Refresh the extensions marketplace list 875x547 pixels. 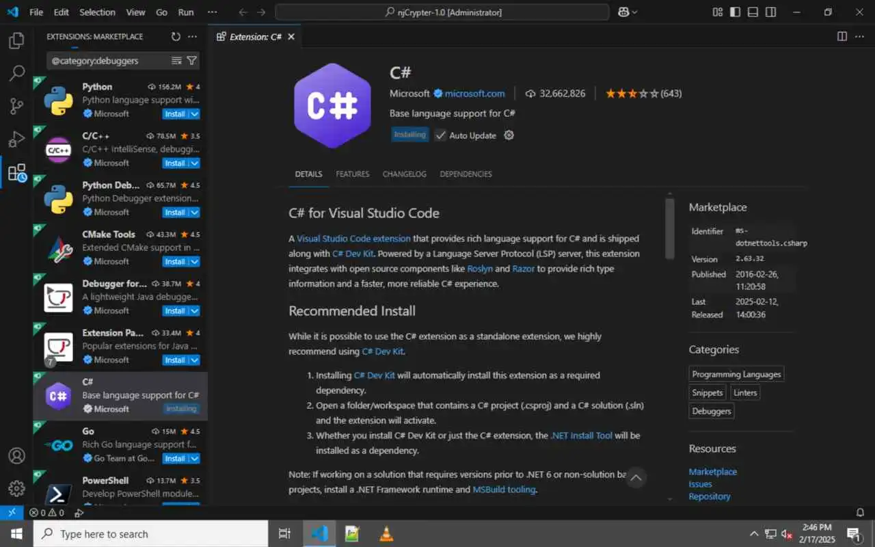pyautogui.click(x=176, y=37)
